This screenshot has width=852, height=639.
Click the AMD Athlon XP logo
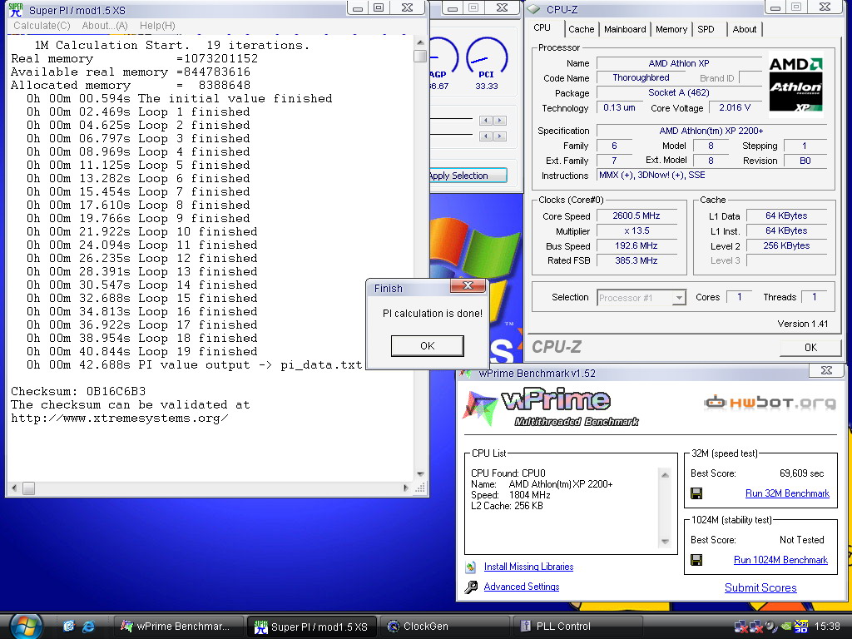[795, 86]
